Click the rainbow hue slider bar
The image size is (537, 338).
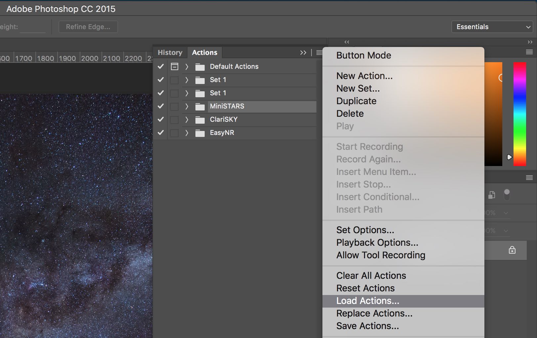pos(519,114)
